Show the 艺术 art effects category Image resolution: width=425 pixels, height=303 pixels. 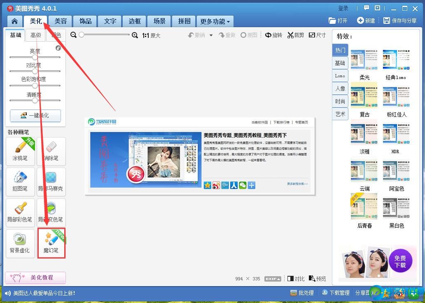pos(340,114)
